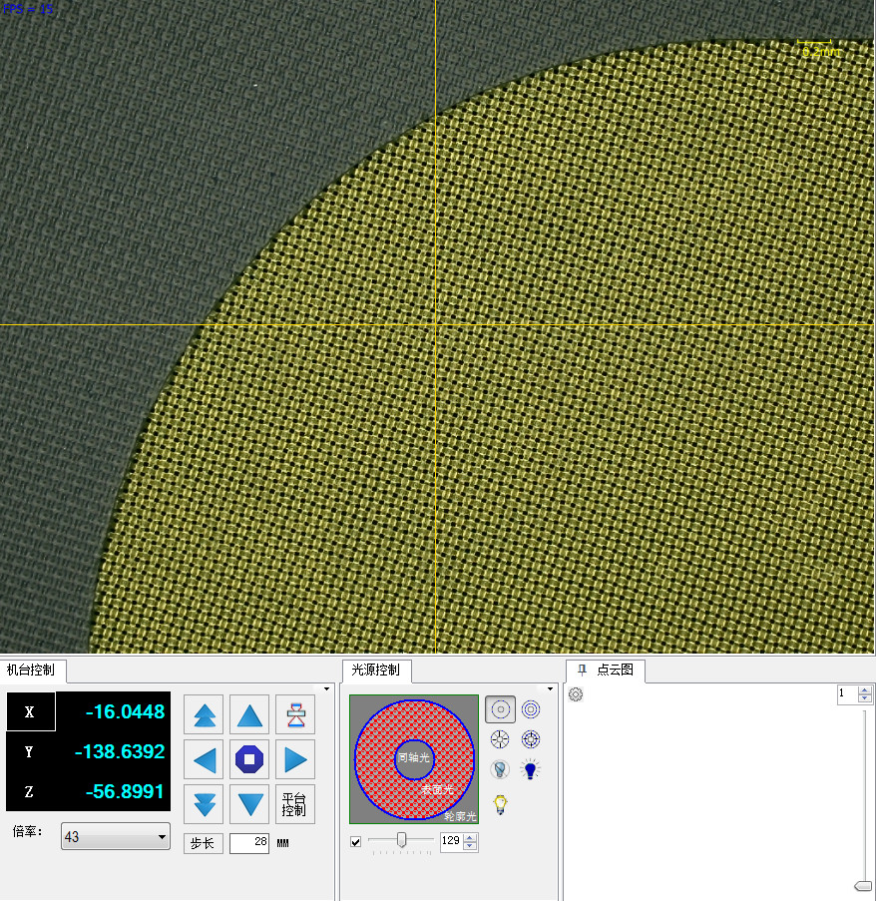
Task: Move stage left with left arrow
Action: (205, 759)
